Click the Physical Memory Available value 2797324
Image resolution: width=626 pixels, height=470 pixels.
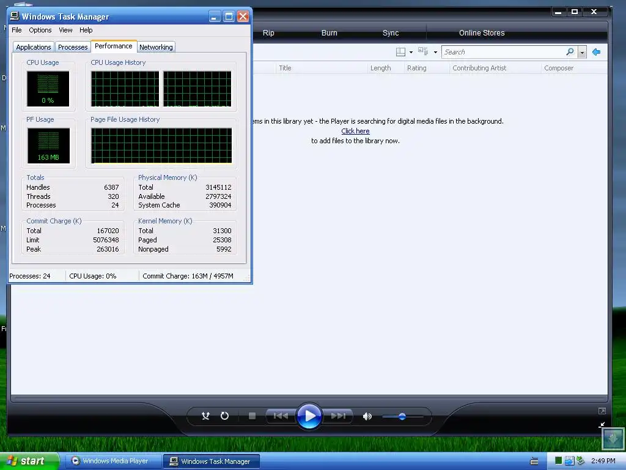pos(218,196)
